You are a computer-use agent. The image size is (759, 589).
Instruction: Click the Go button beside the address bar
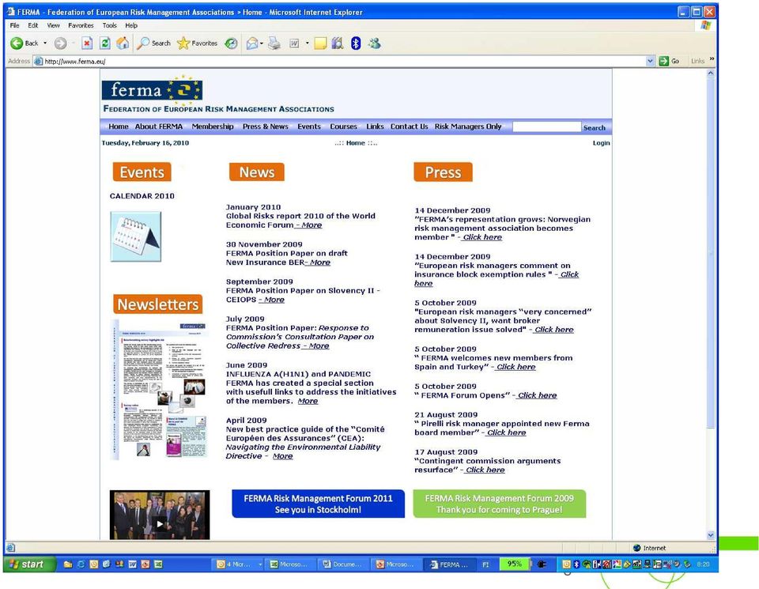pyautogui.click(x=670, y=61)
